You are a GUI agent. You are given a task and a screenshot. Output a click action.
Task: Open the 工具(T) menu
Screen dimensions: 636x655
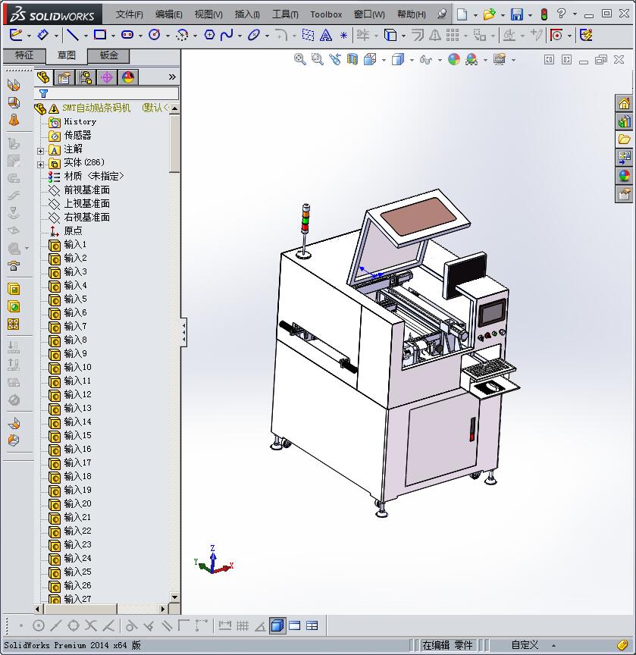pyautogui.click(x=285, y=14)
